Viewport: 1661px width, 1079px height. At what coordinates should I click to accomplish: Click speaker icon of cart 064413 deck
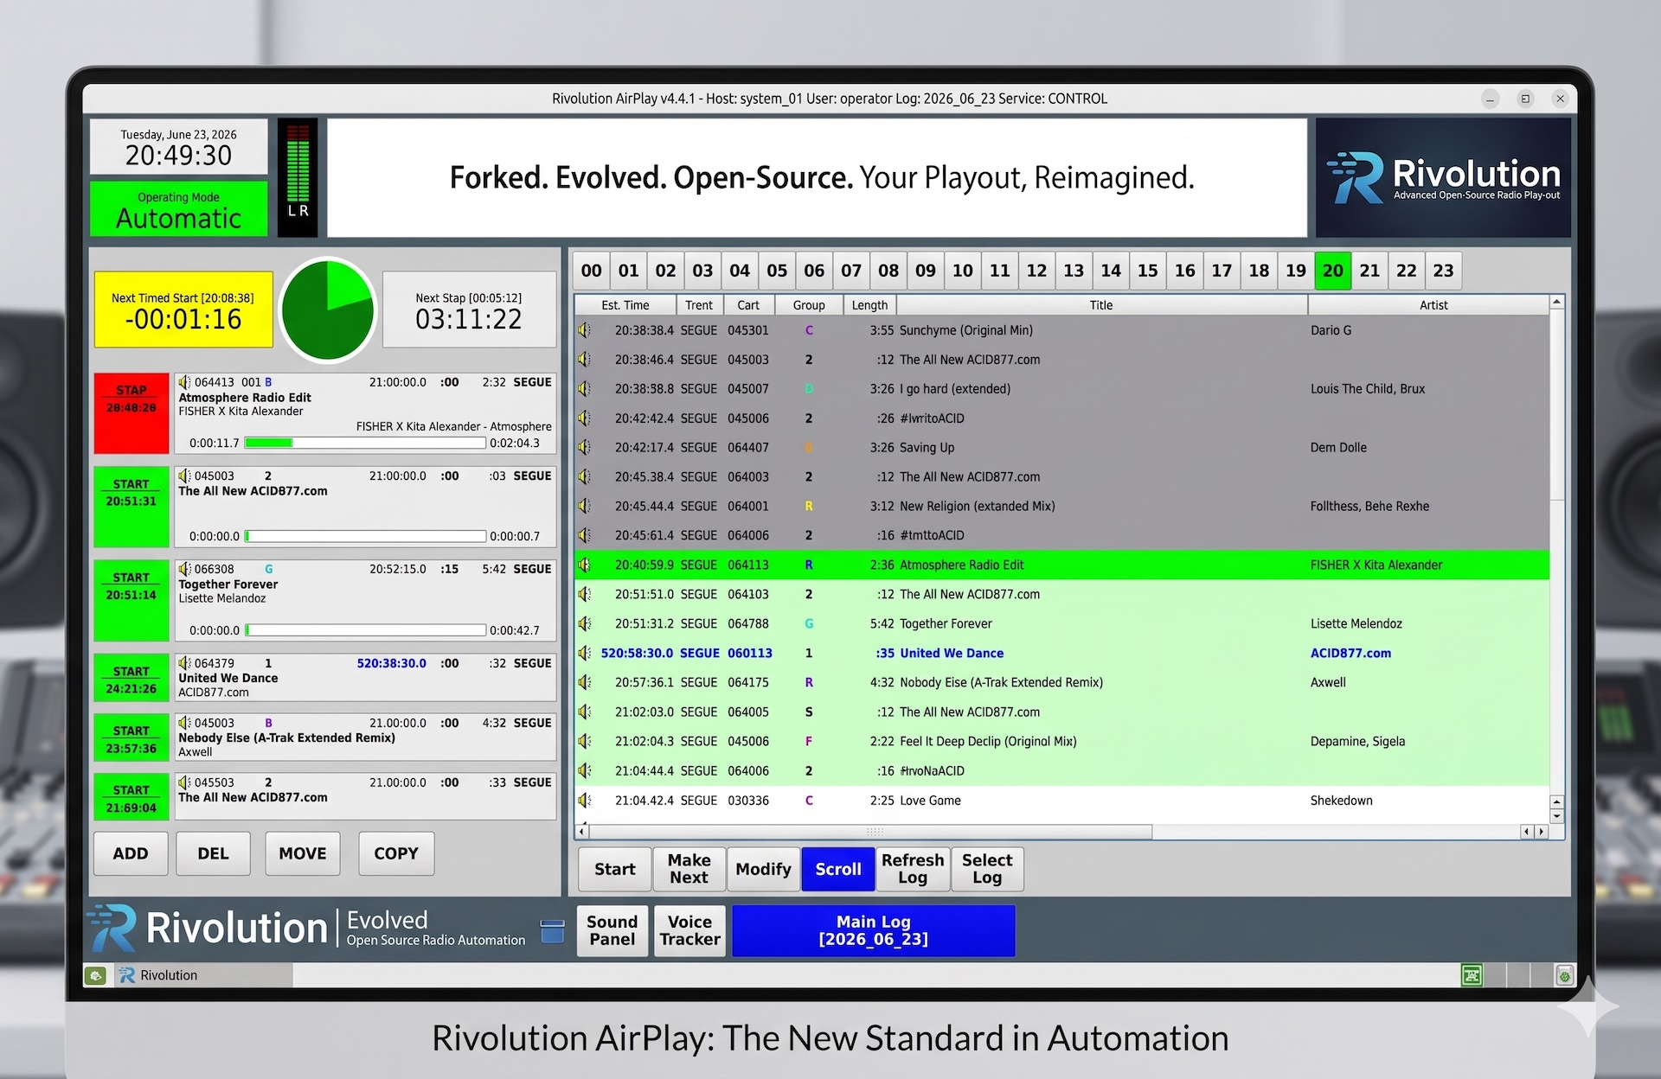[184, 382]
